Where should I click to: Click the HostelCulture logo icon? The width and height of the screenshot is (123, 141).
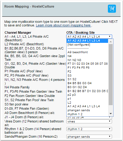(x=112, y=9)
